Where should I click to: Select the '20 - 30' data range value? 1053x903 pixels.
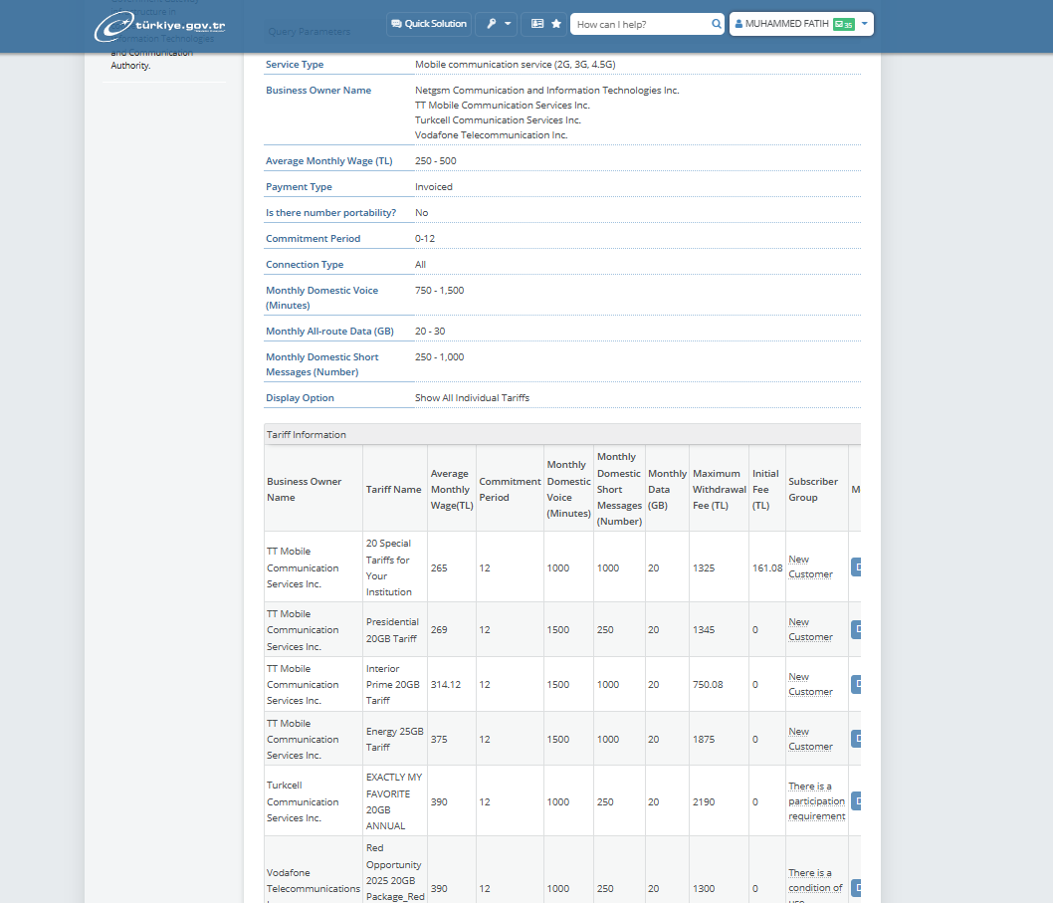[x=431, y=332]
